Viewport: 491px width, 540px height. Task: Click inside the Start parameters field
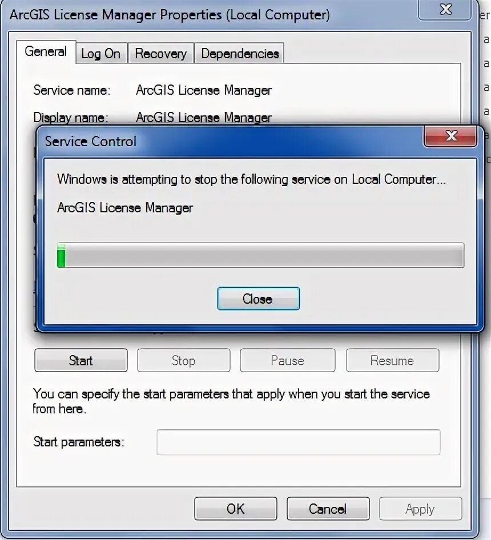tap(299, 442)
